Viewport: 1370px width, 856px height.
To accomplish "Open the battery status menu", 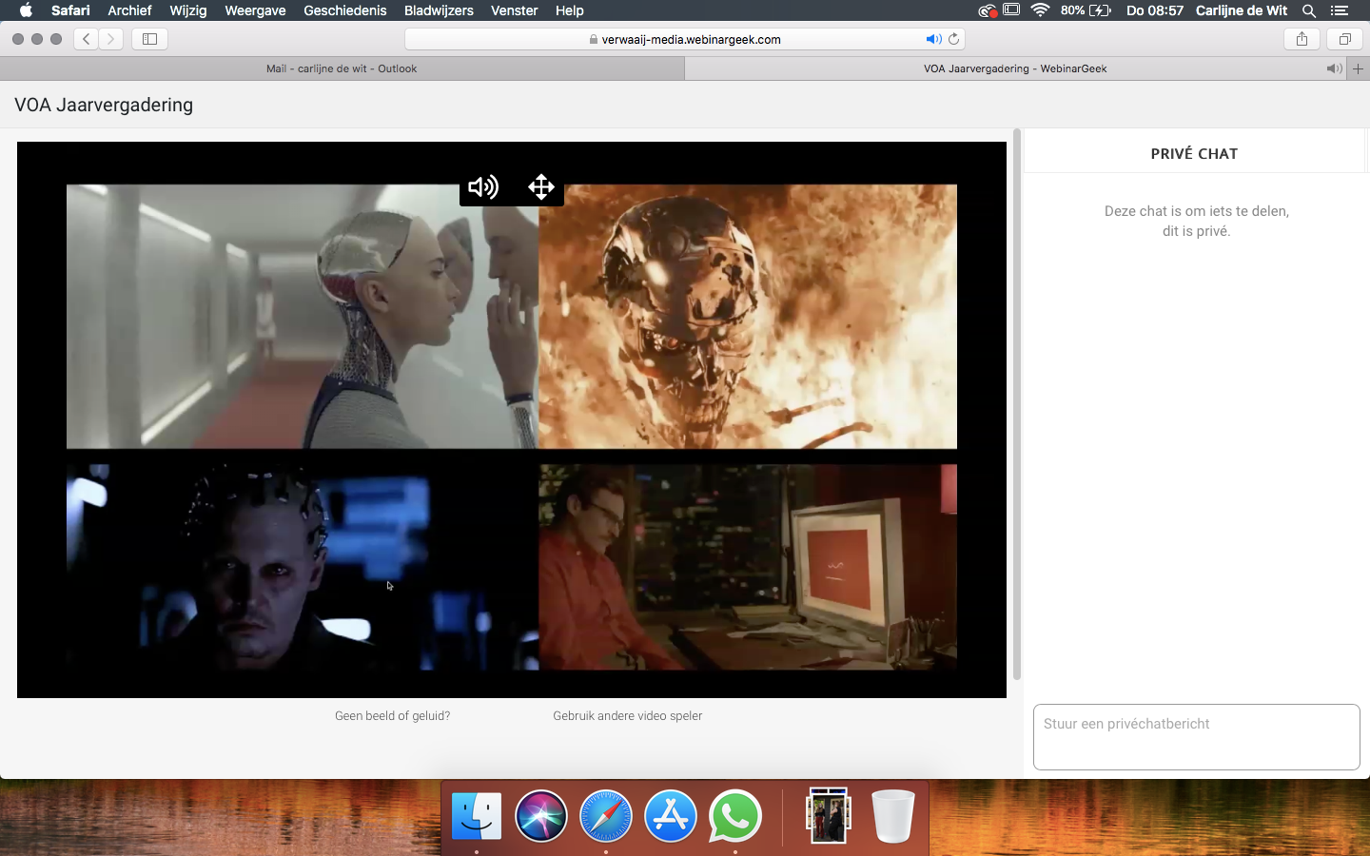I will point(1086,10).
